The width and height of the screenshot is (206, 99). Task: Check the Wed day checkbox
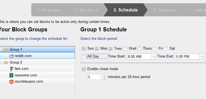[125, 49]
